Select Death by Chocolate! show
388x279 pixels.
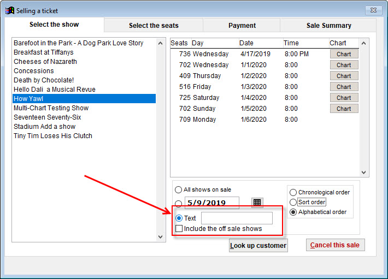coord(84,80)
